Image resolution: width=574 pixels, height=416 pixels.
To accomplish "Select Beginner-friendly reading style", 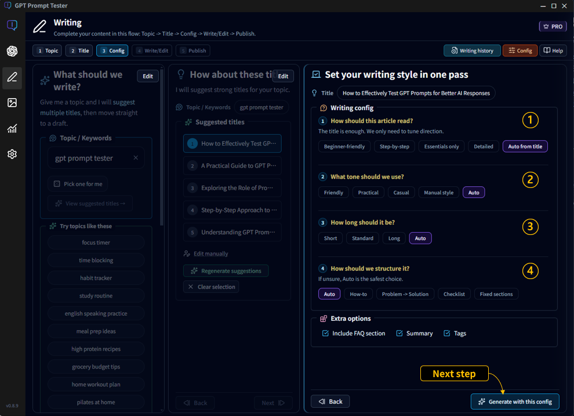I will [344, 147].
